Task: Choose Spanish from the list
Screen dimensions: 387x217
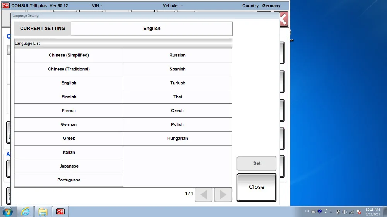Action: coord(178,69)
